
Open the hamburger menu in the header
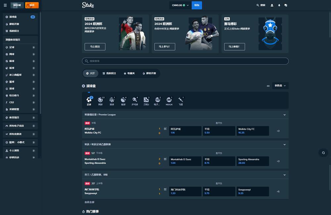5,5
